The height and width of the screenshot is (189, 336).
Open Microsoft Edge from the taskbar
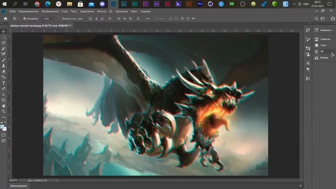48,4
